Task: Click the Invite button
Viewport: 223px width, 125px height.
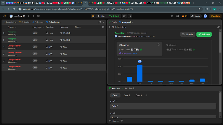Action: coord(196,16)
